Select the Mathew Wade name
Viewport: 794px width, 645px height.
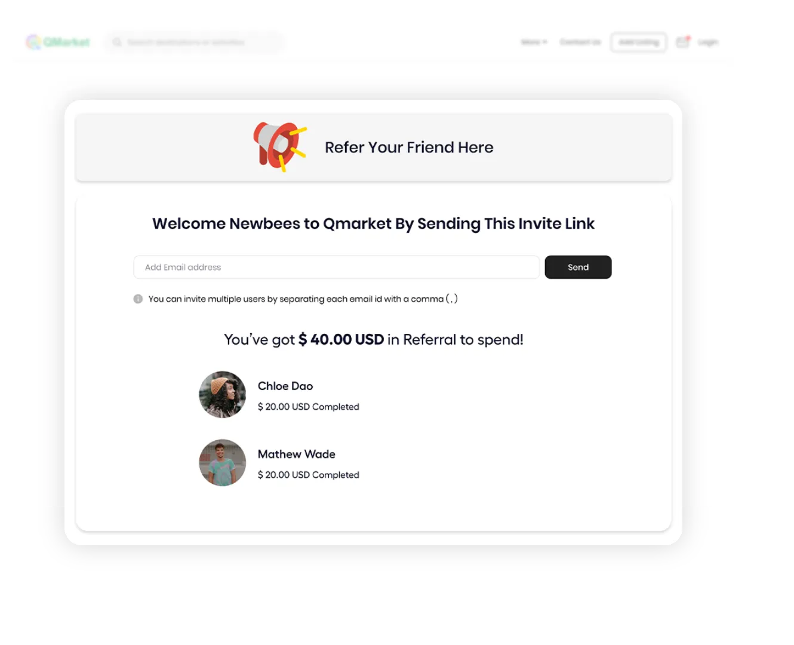297,454
